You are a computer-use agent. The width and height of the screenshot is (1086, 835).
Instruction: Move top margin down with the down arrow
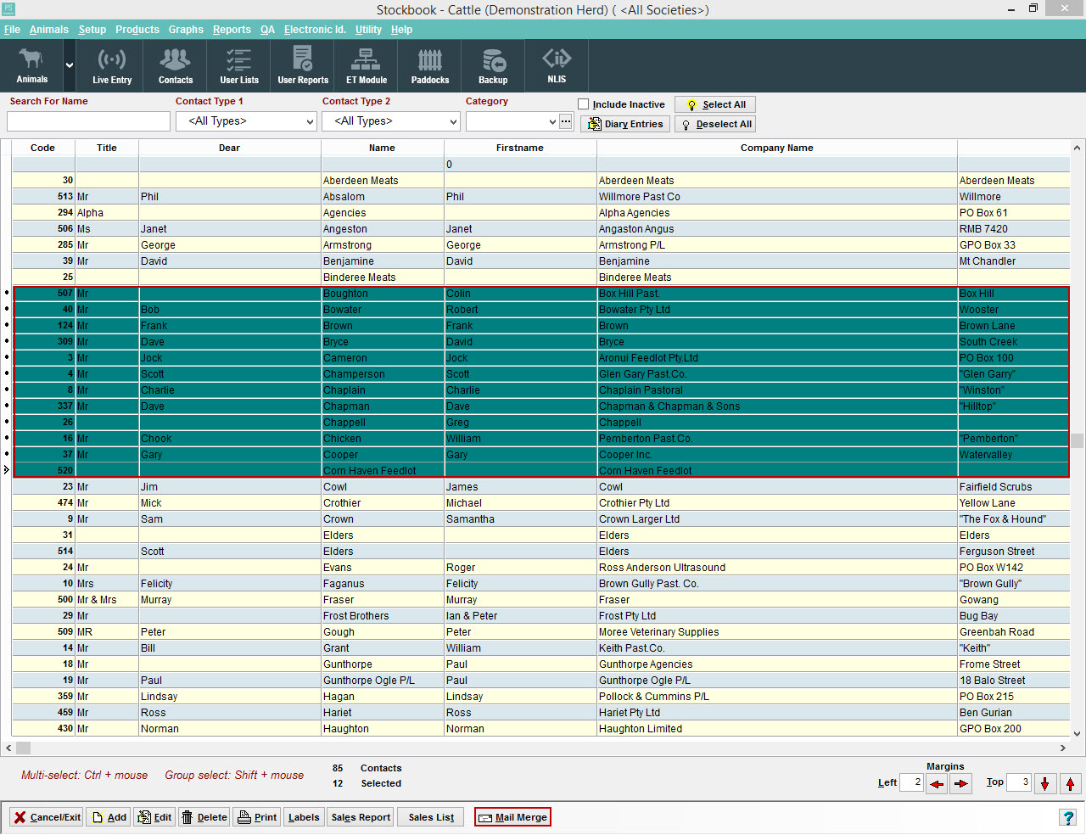point(1045,783)
